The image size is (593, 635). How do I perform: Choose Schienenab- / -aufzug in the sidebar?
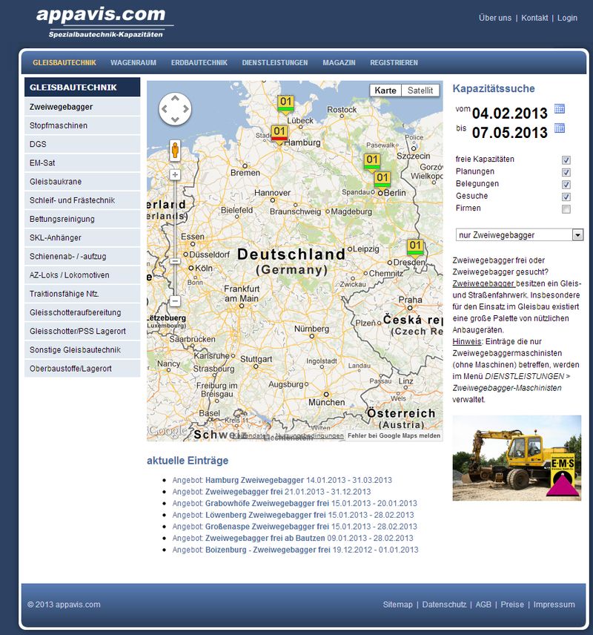point(82,257)
